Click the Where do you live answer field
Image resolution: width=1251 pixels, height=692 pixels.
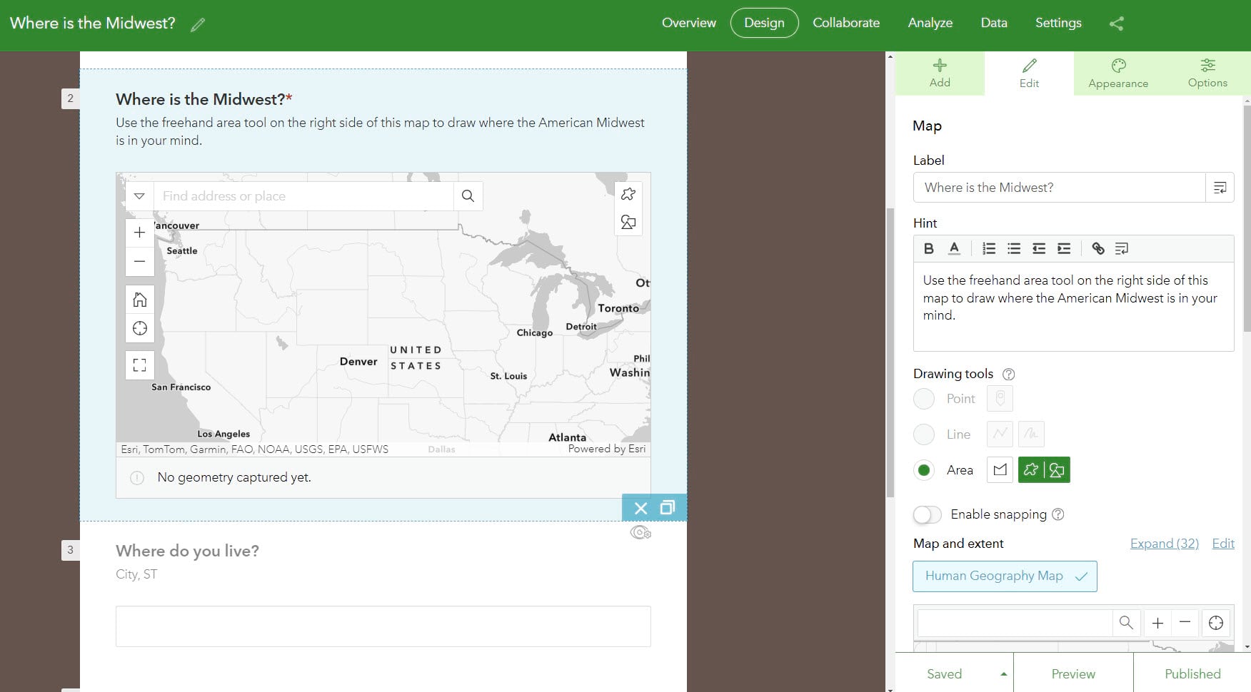point(383,626)
